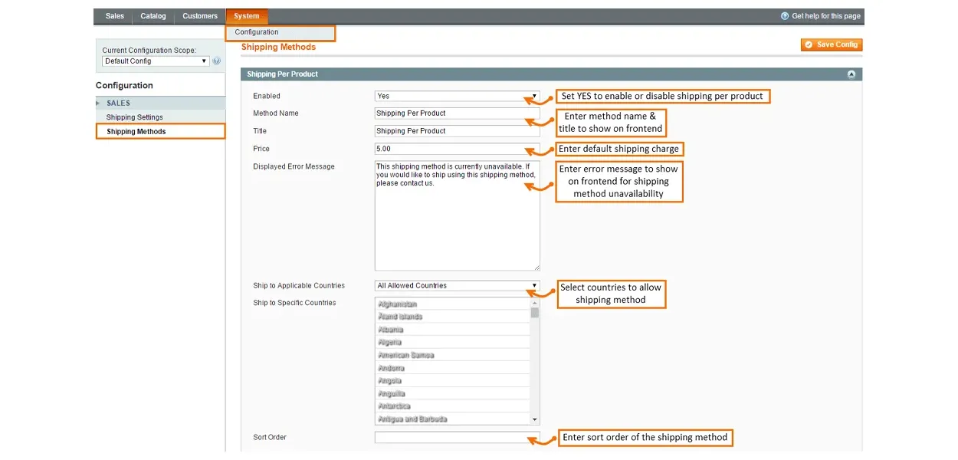
Task: Open Ship to Applicable Countries dropdown
Action: (x=457, y=285)
